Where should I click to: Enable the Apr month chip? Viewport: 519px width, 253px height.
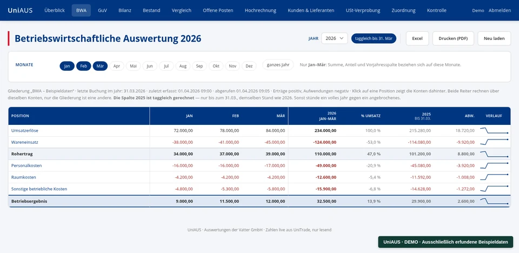117,66
